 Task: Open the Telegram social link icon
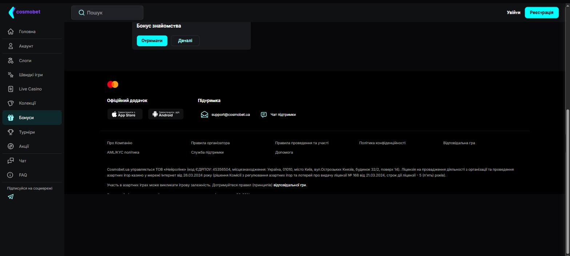[11, 197]
